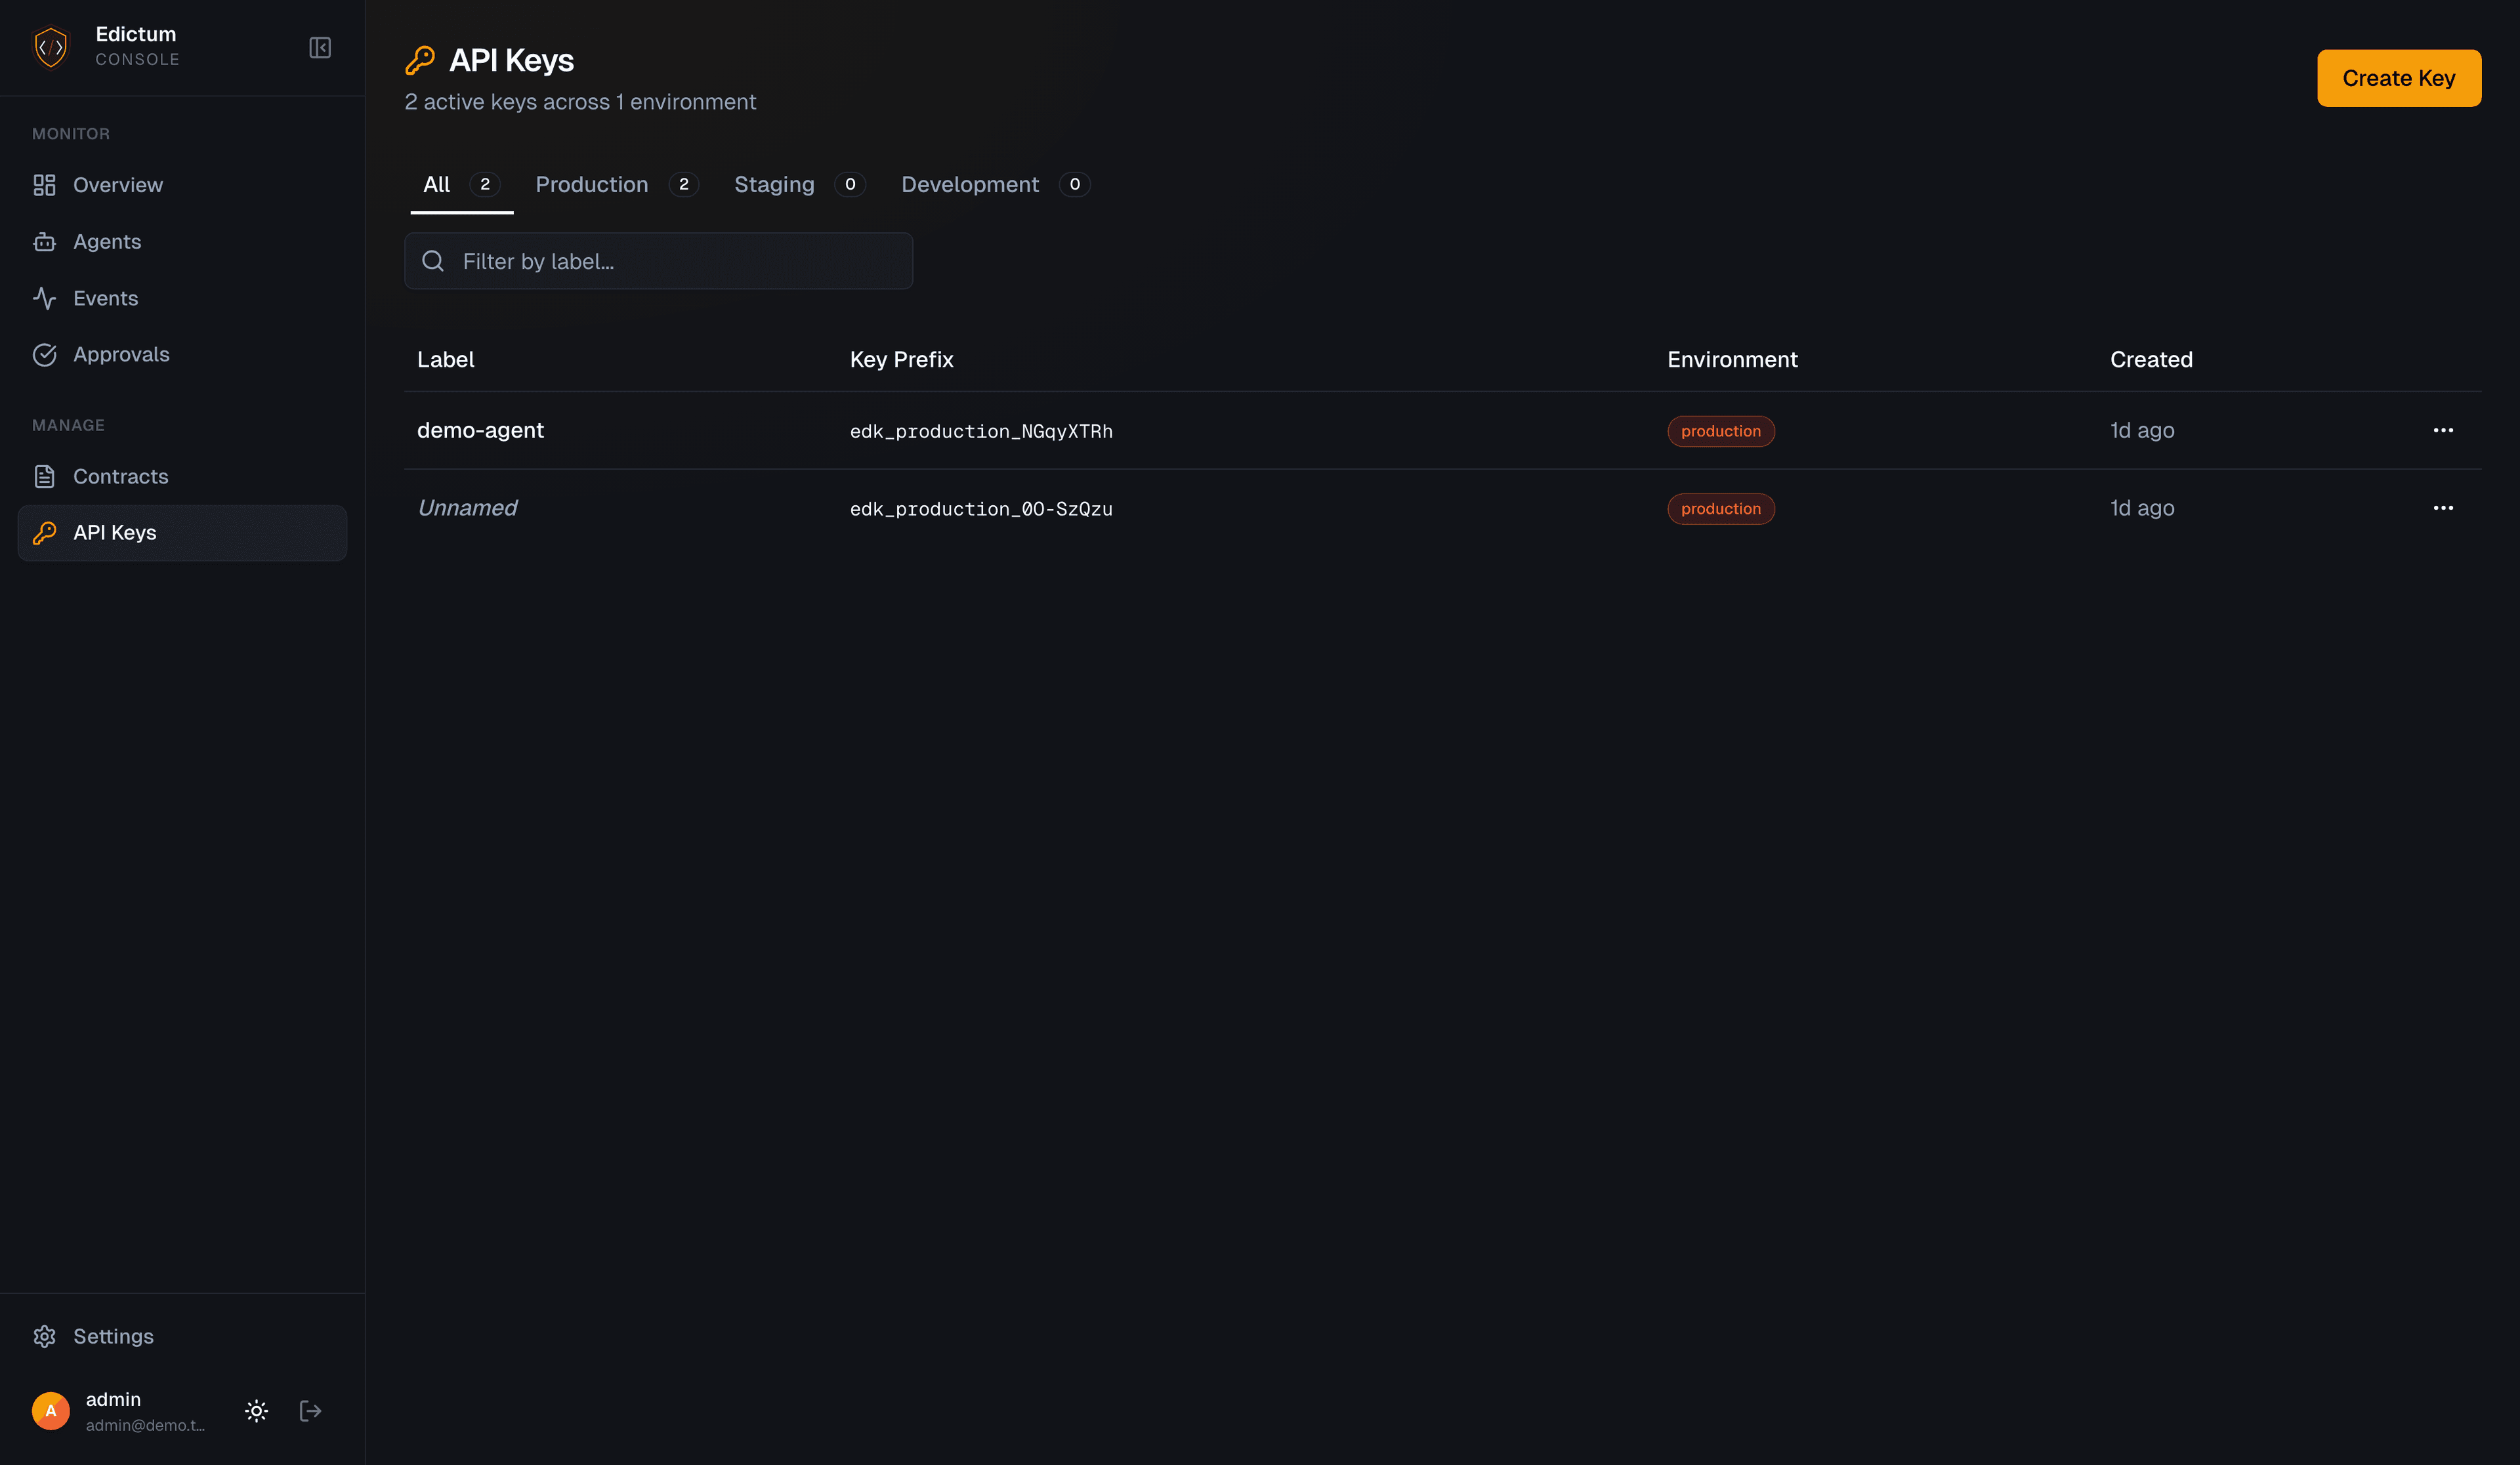Click the Create Key button

pyautogui.click(x=2398, y=77)
